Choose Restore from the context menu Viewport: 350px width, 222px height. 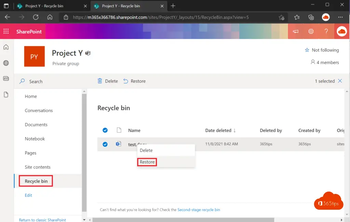147,162
